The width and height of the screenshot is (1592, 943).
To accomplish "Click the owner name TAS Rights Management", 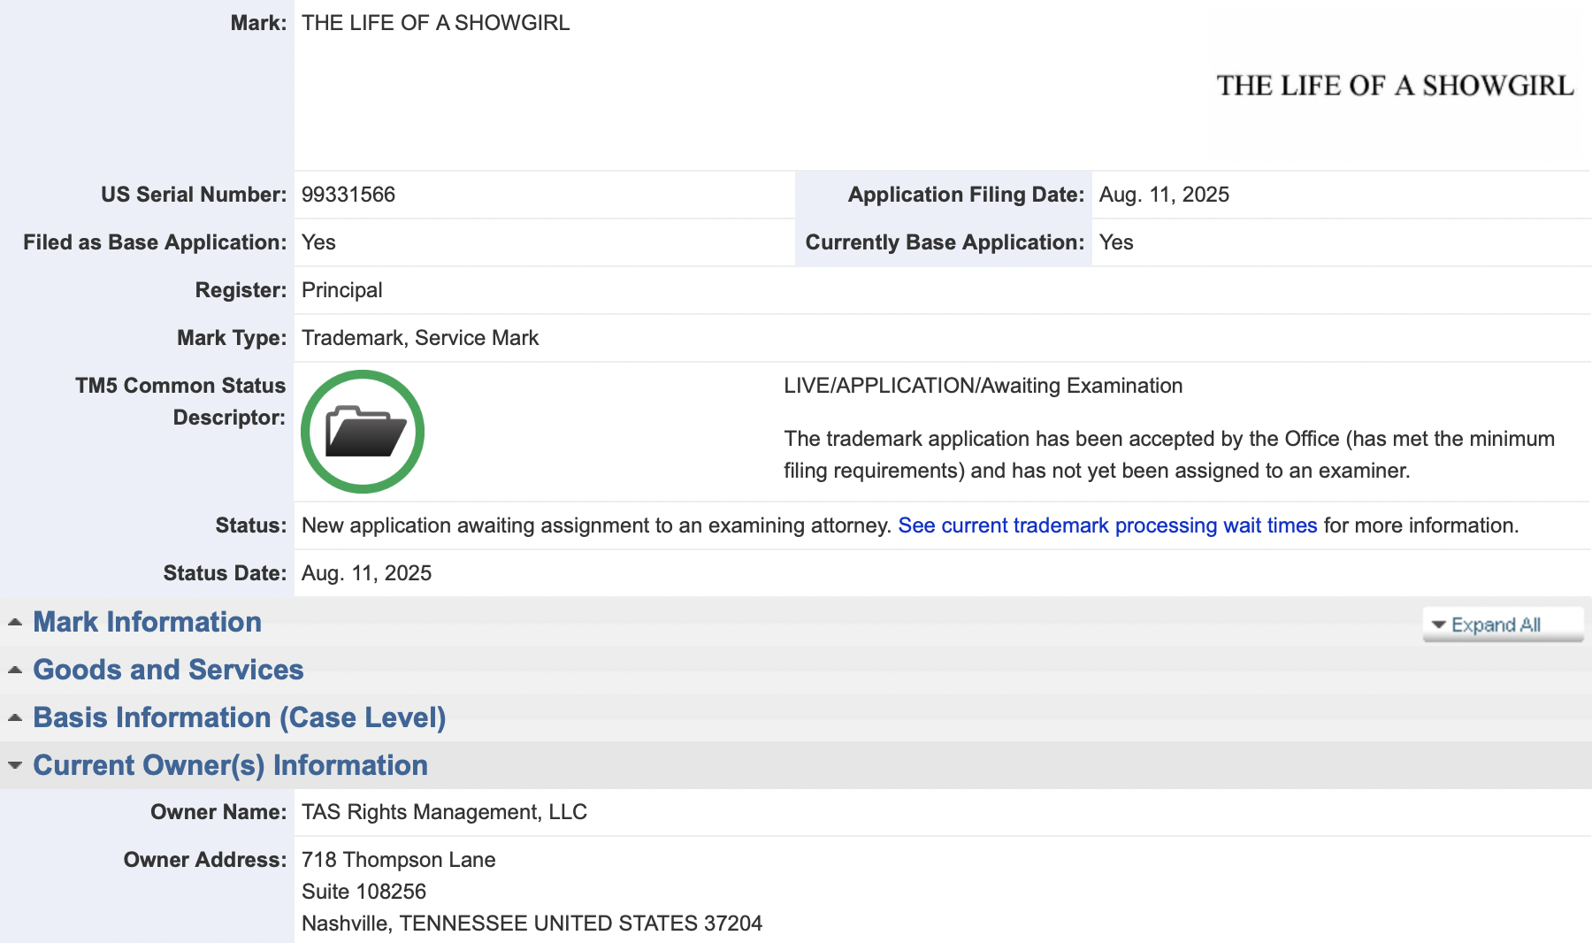I will coord(444,812).
